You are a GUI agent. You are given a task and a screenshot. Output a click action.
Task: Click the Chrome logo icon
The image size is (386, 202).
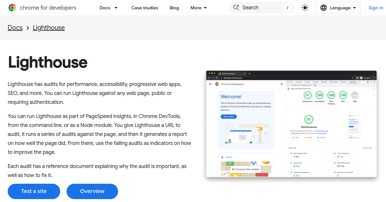point(12,8)
